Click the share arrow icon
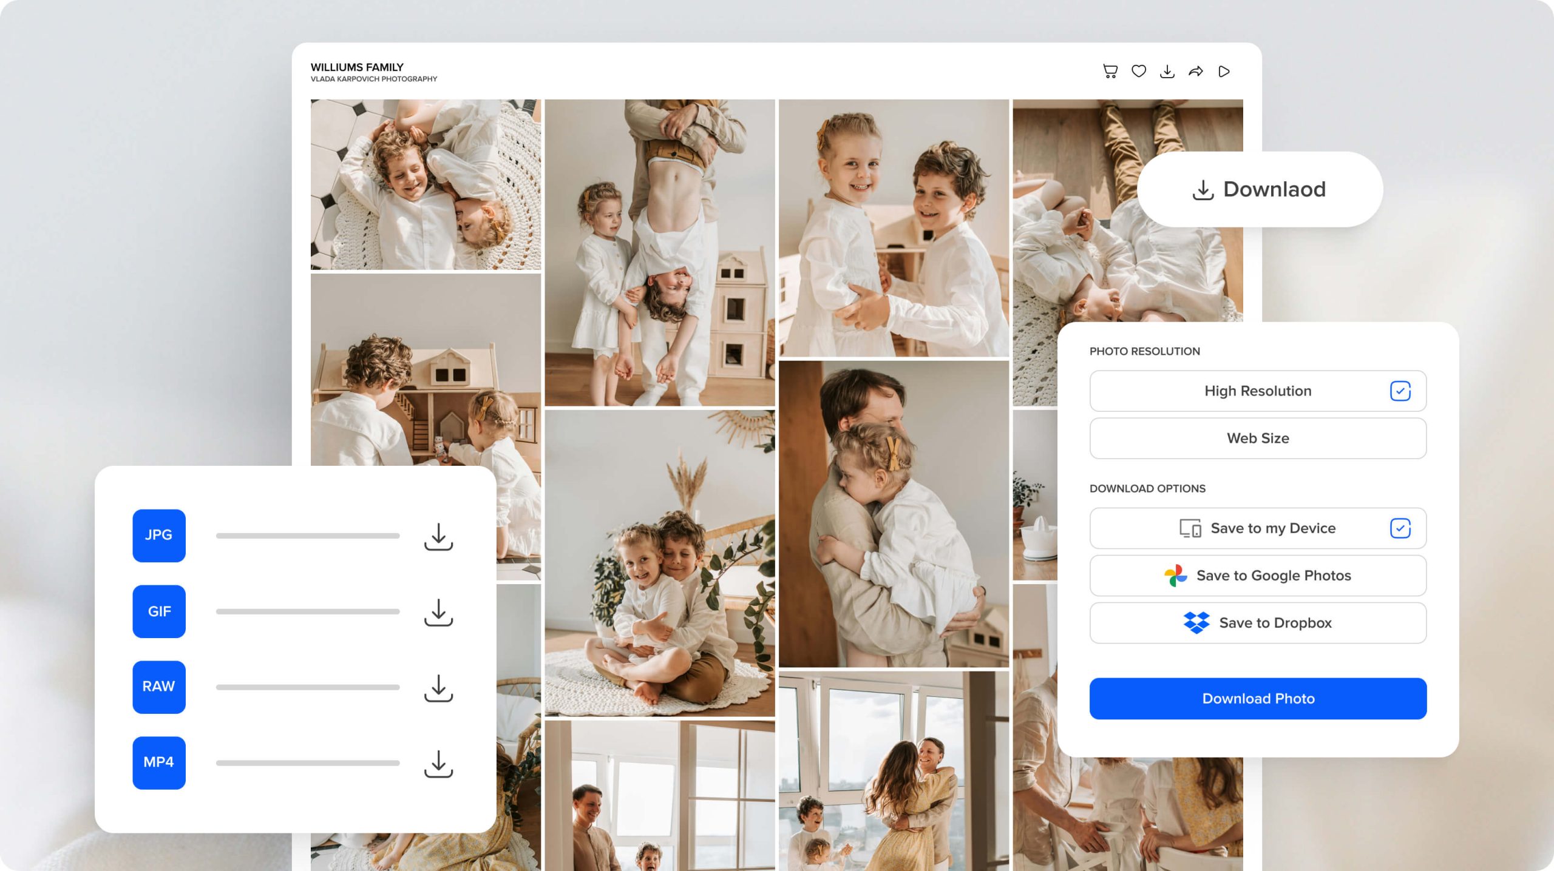 [1195, 72]
